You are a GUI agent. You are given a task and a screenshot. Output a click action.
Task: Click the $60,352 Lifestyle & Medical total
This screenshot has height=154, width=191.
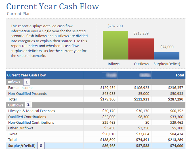(177, 111)
